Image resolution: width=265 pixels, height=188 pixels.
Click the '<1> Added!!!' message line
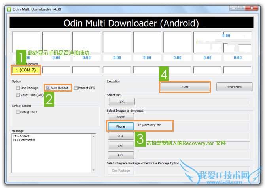tap(22, 136)
